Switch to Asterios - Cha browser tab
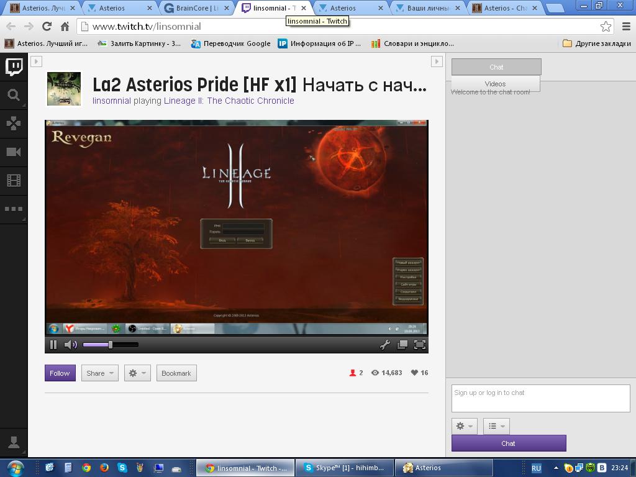Image resolution: width=636 pixels, height=477 pixels. 505,7
